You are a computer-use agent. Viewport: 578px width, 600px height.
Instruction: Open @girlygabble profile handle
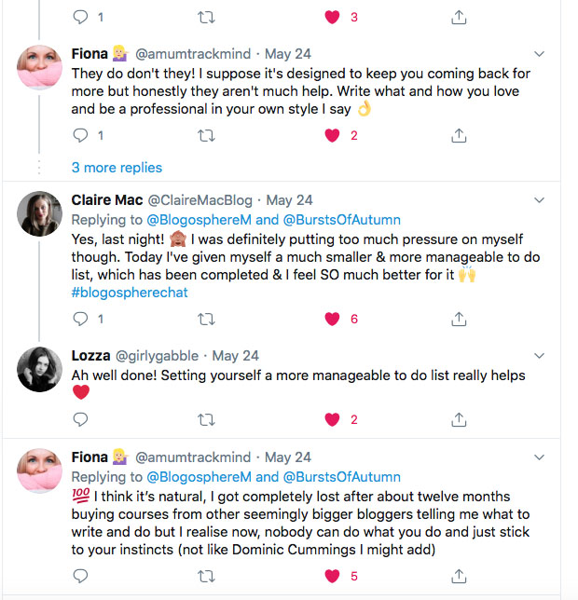[158, 356]
